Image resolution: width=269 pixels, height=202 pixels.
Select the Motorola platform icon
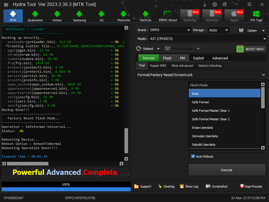(x=124, y=16)
